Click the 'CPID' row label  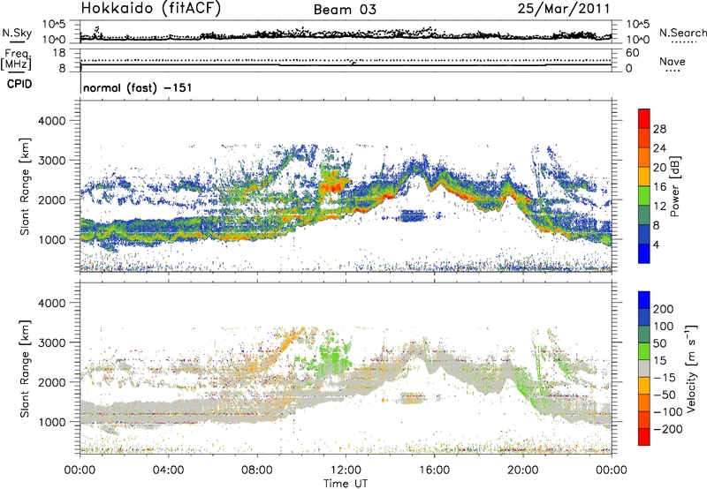[x=19, y=84]
